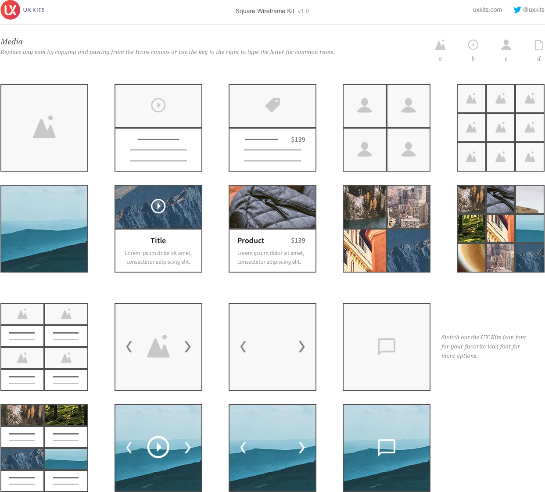Click the top-left image icon in the gray card grid
545x492 pixels.
(x=22, y=314)
